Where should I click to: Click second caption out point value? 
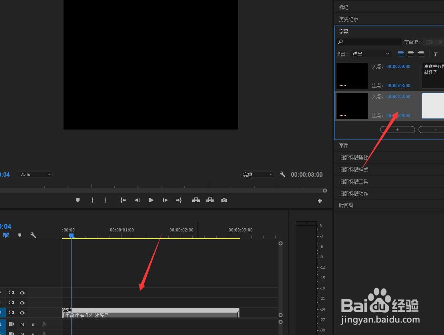[398, 116]
